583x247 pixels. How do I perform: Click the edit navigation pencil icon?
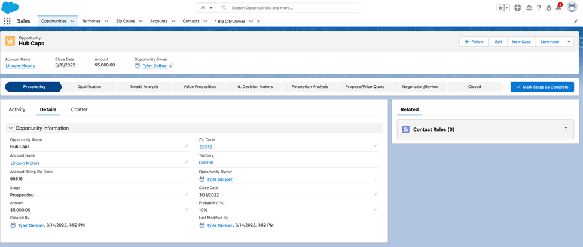pos(575,21)
